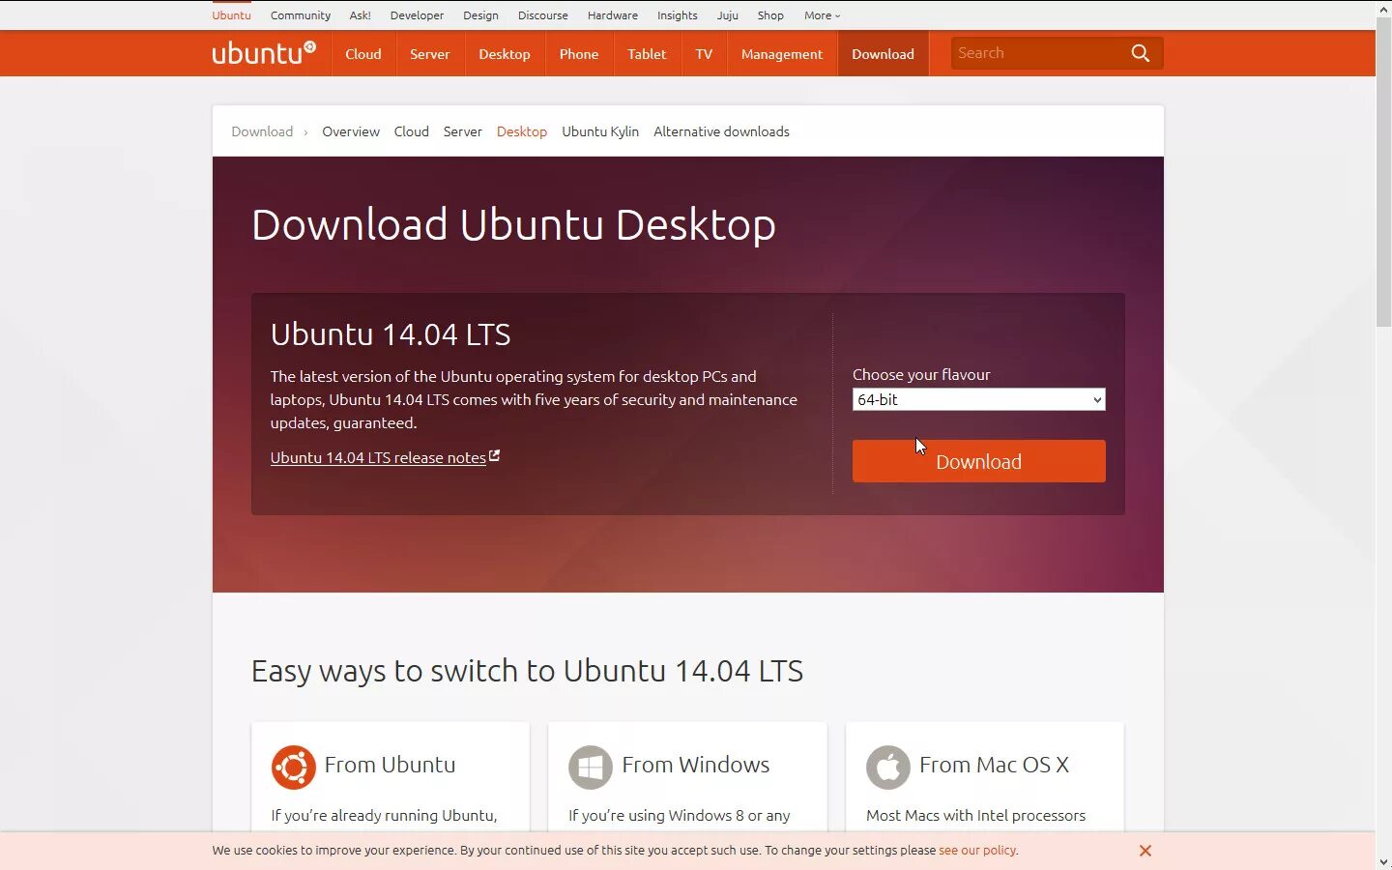Select the Desktop sub-navigation tab
The width and height of the screenshot is (1392, 870).
522,131
